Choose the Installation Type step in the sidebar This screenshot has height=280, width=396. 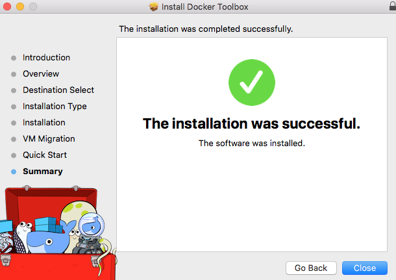click(55, 107)
